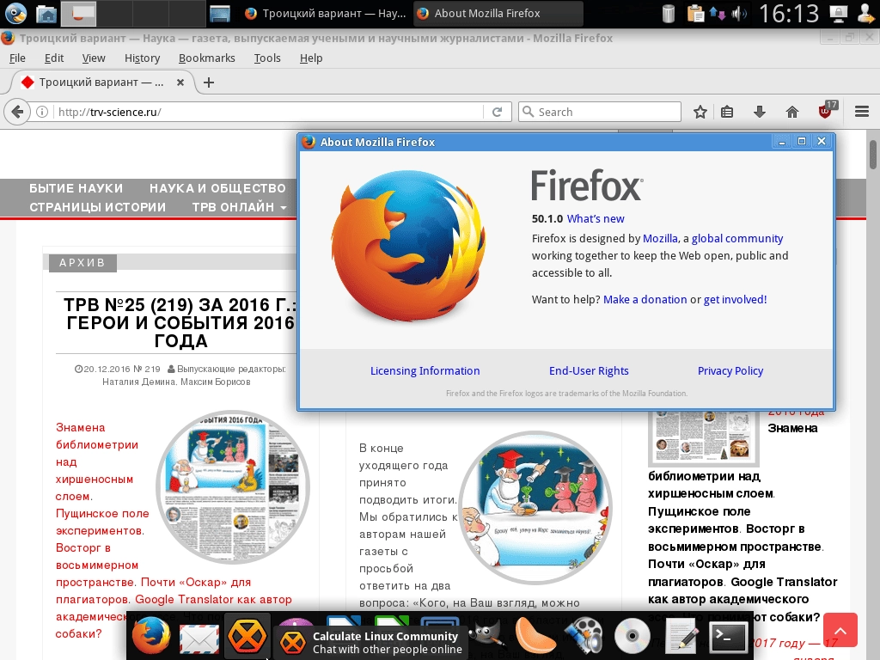This screenshot has height=660, width=880.
Task: Open the Mozilla link in About dialog
Action: click(660, 239)
